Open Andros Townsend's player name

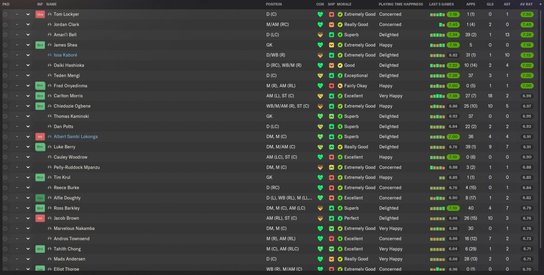point(71,239)
